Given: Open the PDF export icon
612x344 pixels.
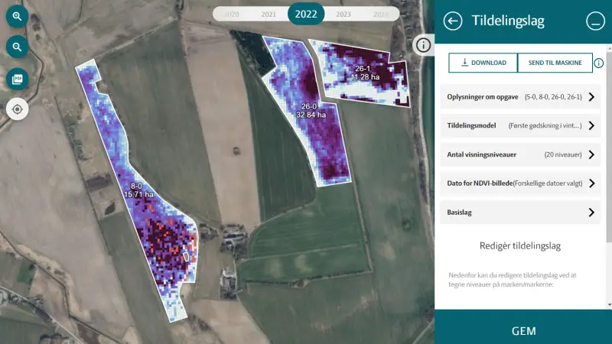Looking at the screenshot, I should (x=17, y=80).
